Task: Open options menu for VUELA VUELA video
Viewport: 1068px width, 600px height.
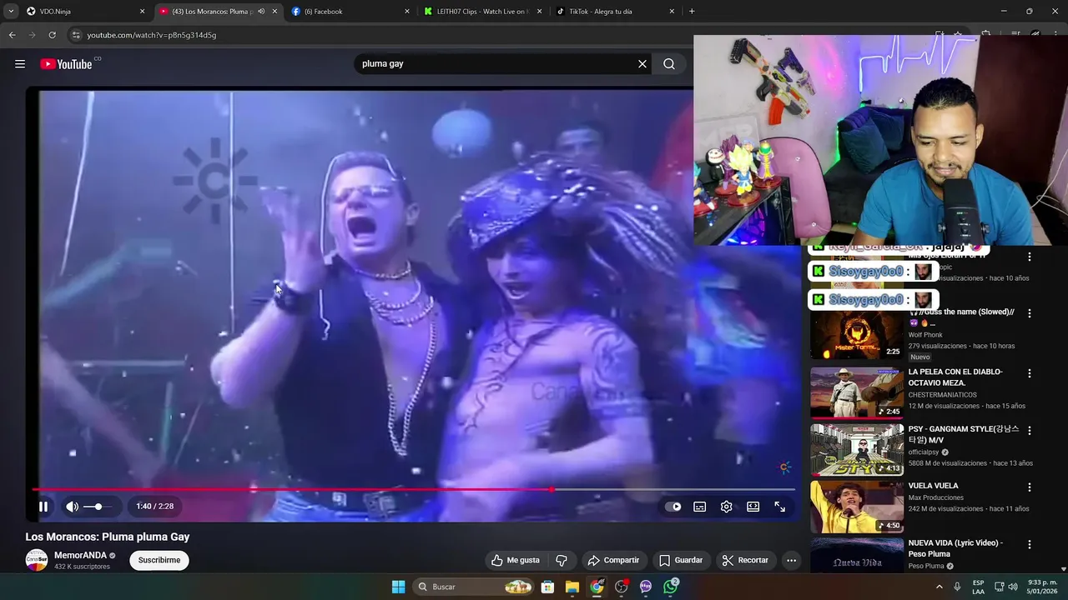Action: coord(1029,487)
